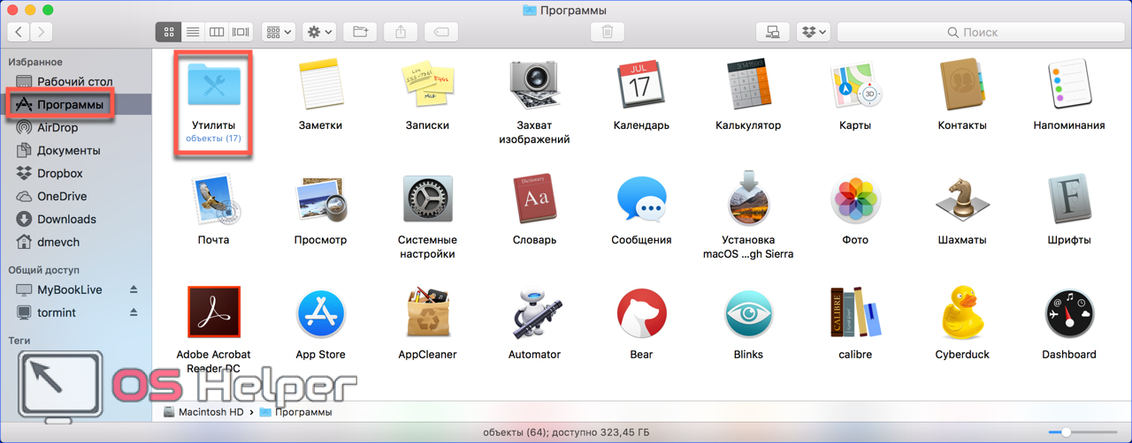Open the Cyberduck app icon
Viewport: 1132px width, 443px height.
962,315
